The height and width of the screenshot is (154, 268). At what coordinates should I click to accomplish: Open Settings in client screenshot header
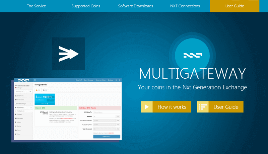click(x=111, y=80)
